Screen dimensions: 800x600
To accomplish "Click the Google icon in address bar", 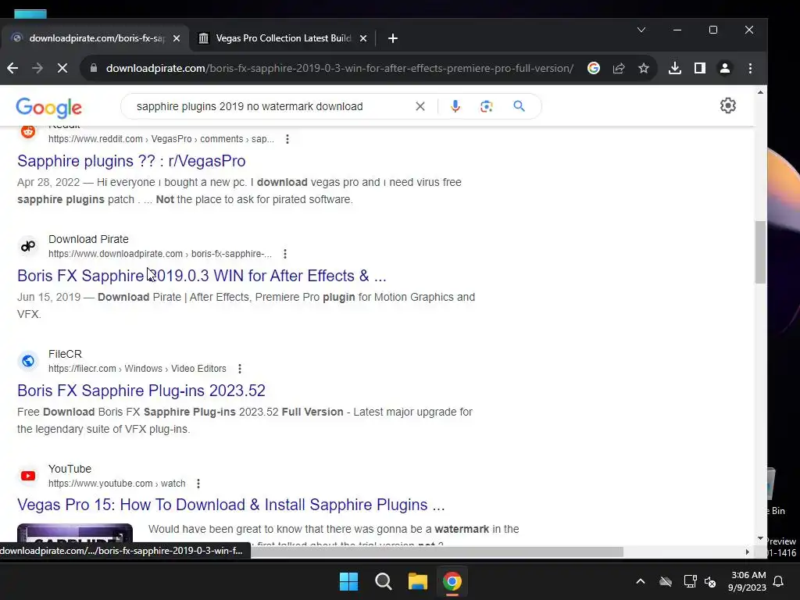I will (594, 68).
